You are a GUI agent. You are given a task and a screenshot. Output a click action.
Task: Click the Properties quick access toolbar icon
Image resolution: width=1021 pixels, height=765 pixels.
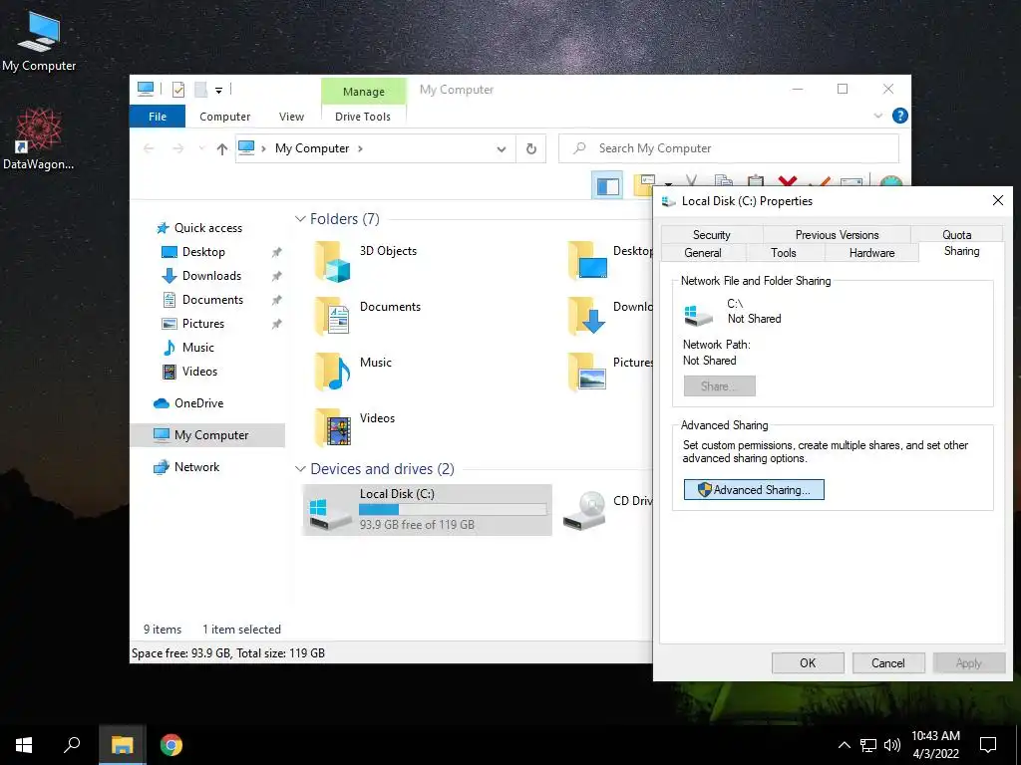pyautogui.click(x=178, y=90)
